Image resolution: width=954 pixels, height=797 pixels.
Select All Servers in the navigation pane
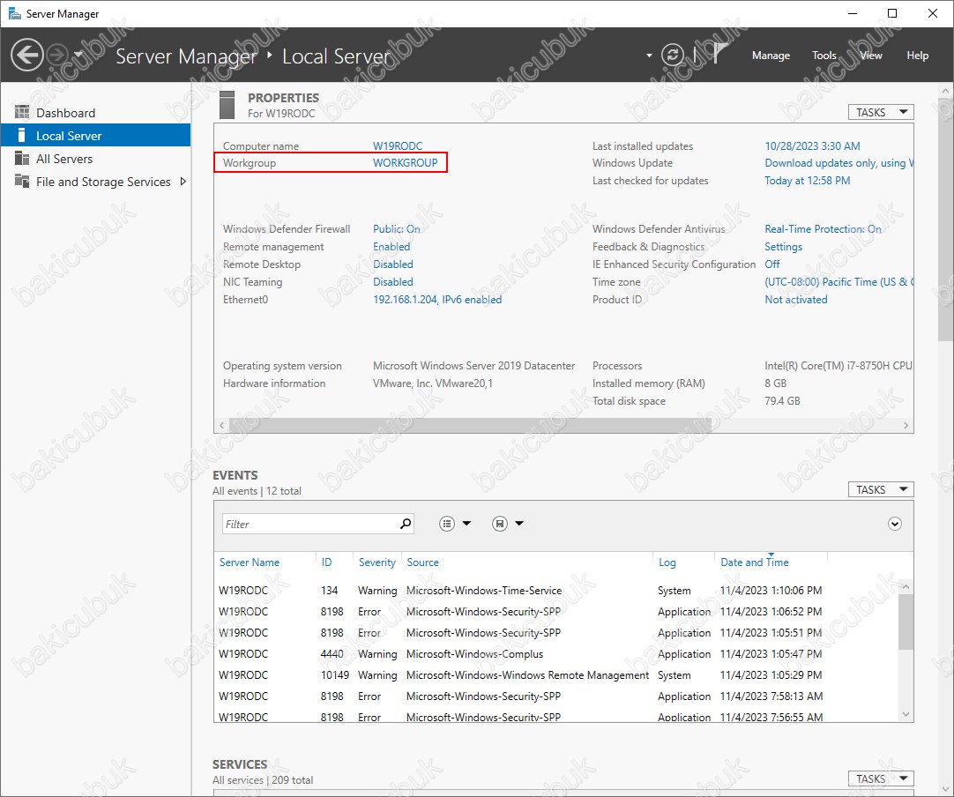[95, 158]
